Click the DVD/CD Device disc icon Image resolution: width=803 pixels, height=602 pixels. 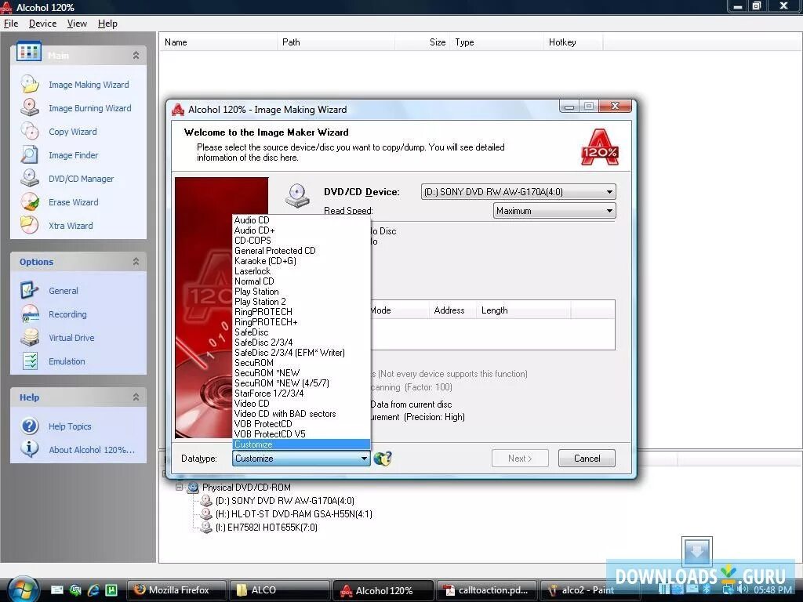(297, 196)
